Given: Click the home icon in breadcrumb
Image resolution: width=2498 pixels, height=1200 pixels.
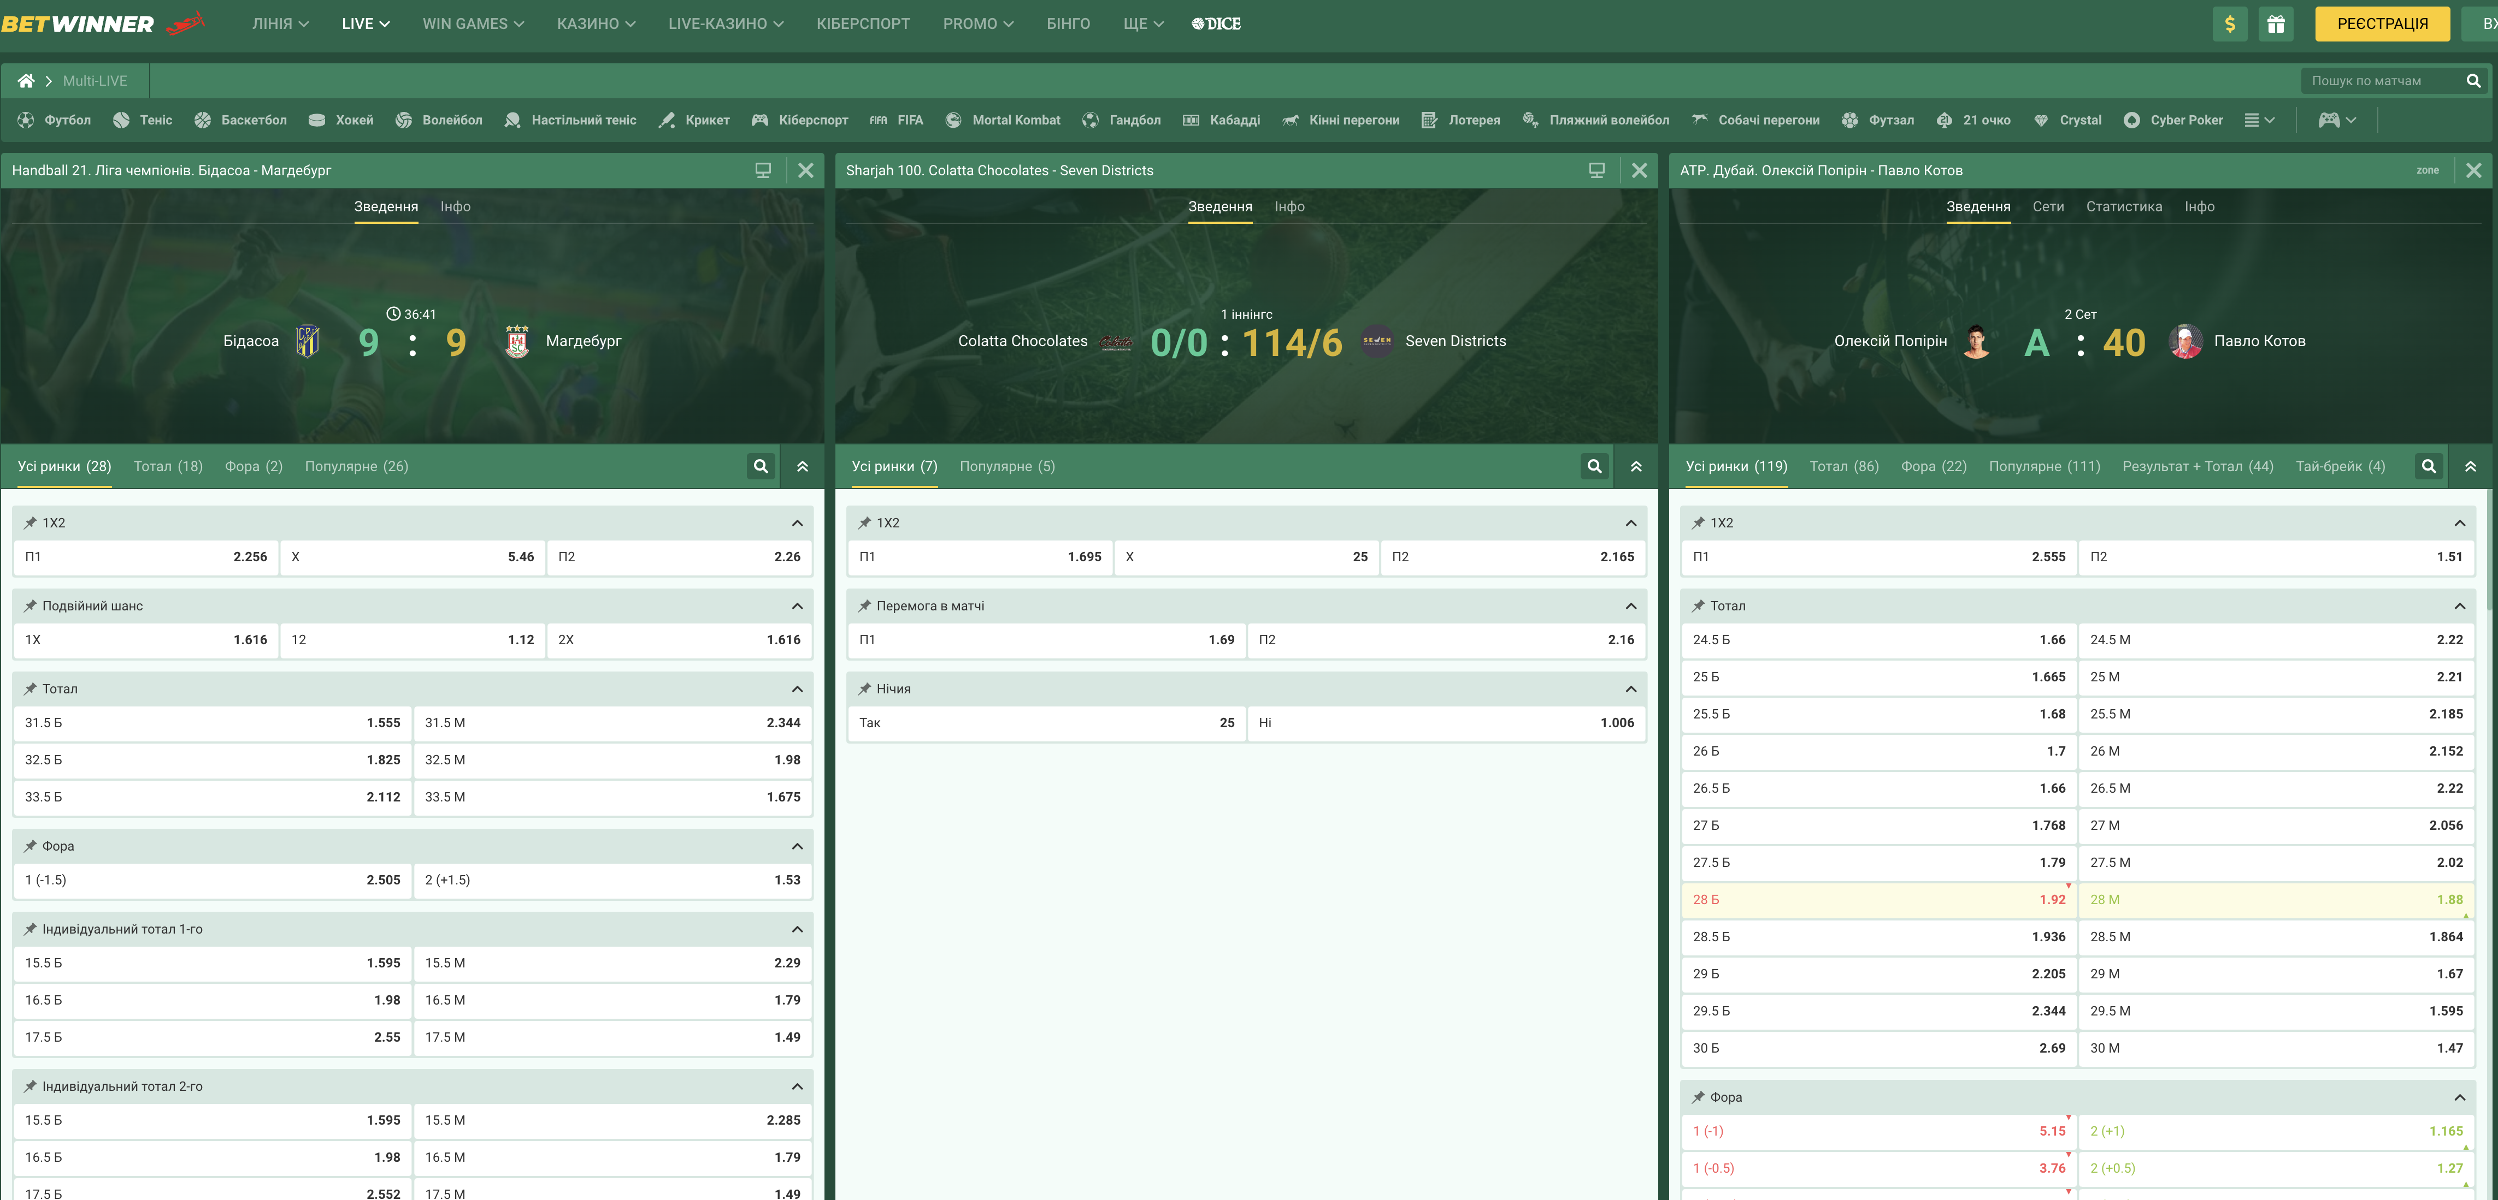Looking at the screenshot, I should [26, 80].
